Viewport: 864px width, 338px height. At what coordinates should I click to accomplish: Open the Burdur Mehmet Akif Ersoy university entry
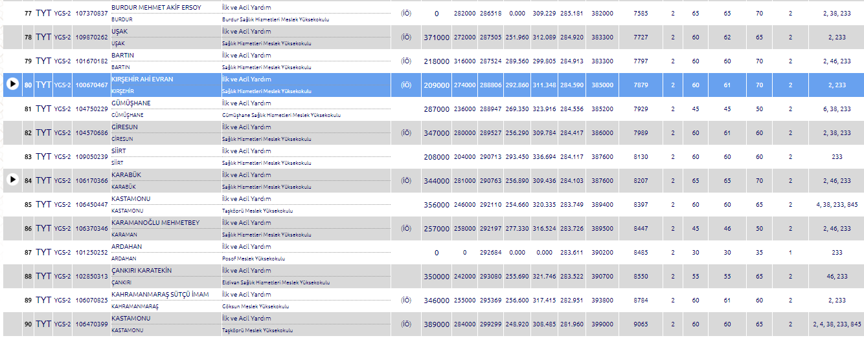pyautogui.click(x=156, y=7)
